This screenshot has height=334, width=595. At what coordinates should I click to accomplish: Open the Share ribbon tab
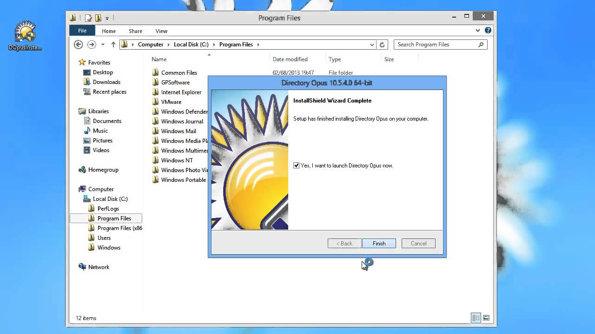click(x=135, y=31)
